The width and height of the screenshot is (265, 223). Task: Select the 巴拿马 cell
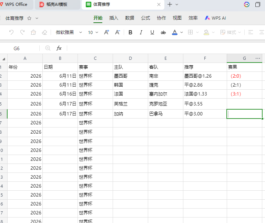coord(166,114)
